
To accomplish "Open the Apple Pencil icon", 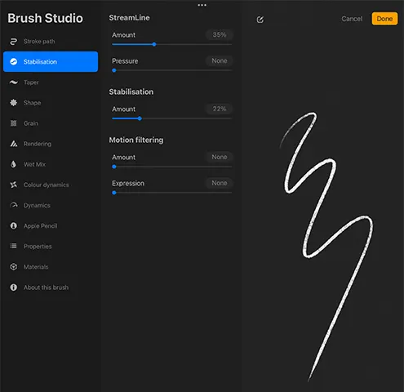I will tap(13, 225).
